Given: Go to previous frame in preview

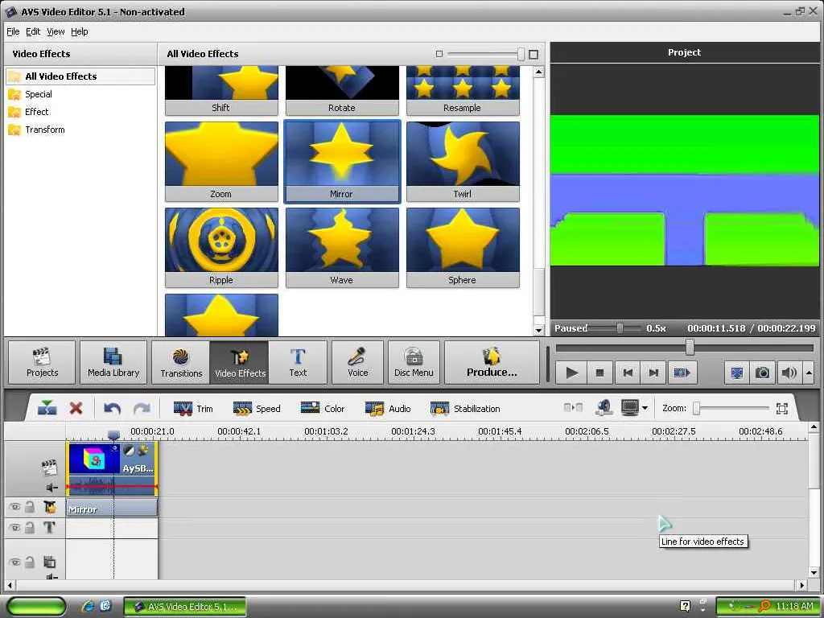Looking at the screenshot, I should click(x=627, y=373).
